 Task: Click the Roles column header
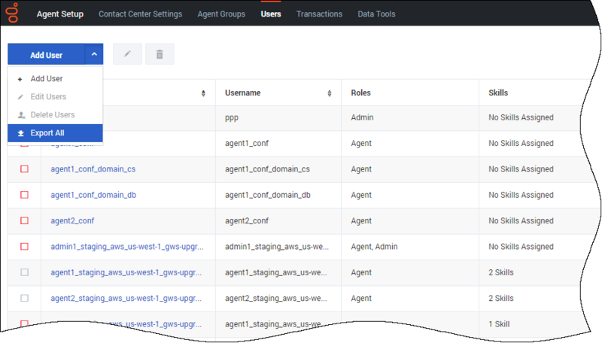pos(361,93)
